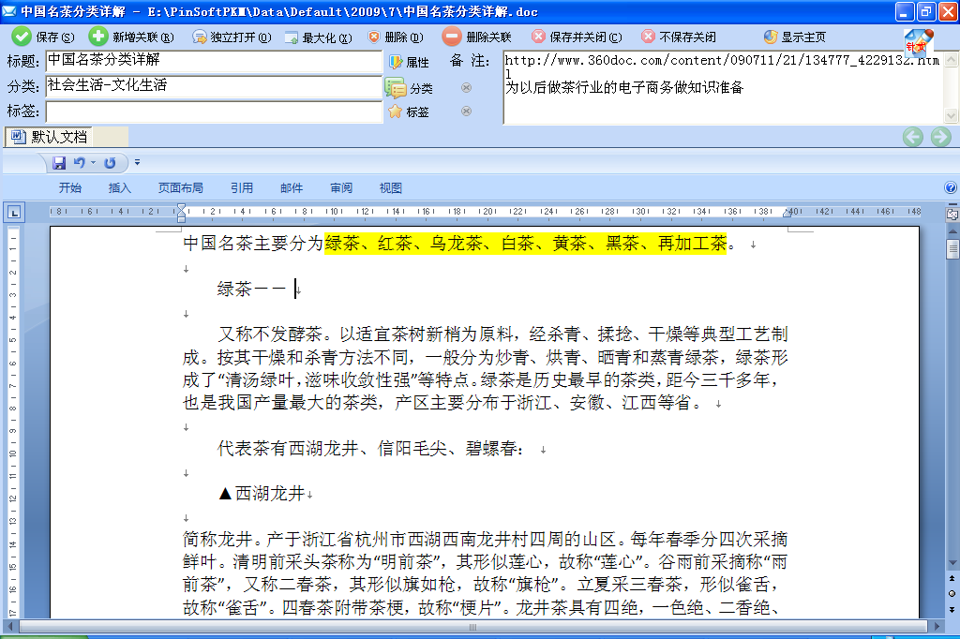
Task: Open the 插入 ribbon tab
Action: [x=120, y=187]
